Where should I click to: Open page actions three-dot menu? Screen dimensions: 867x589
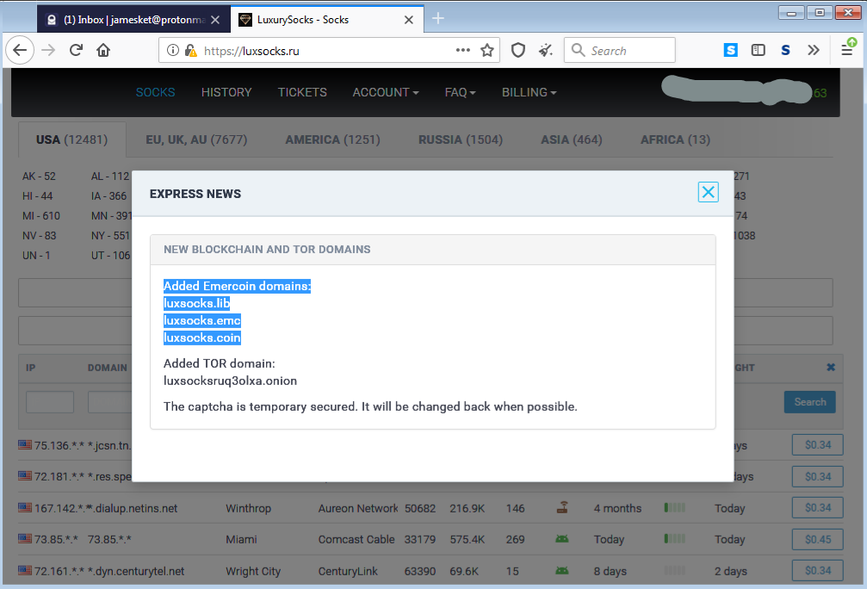pos(463,50)
